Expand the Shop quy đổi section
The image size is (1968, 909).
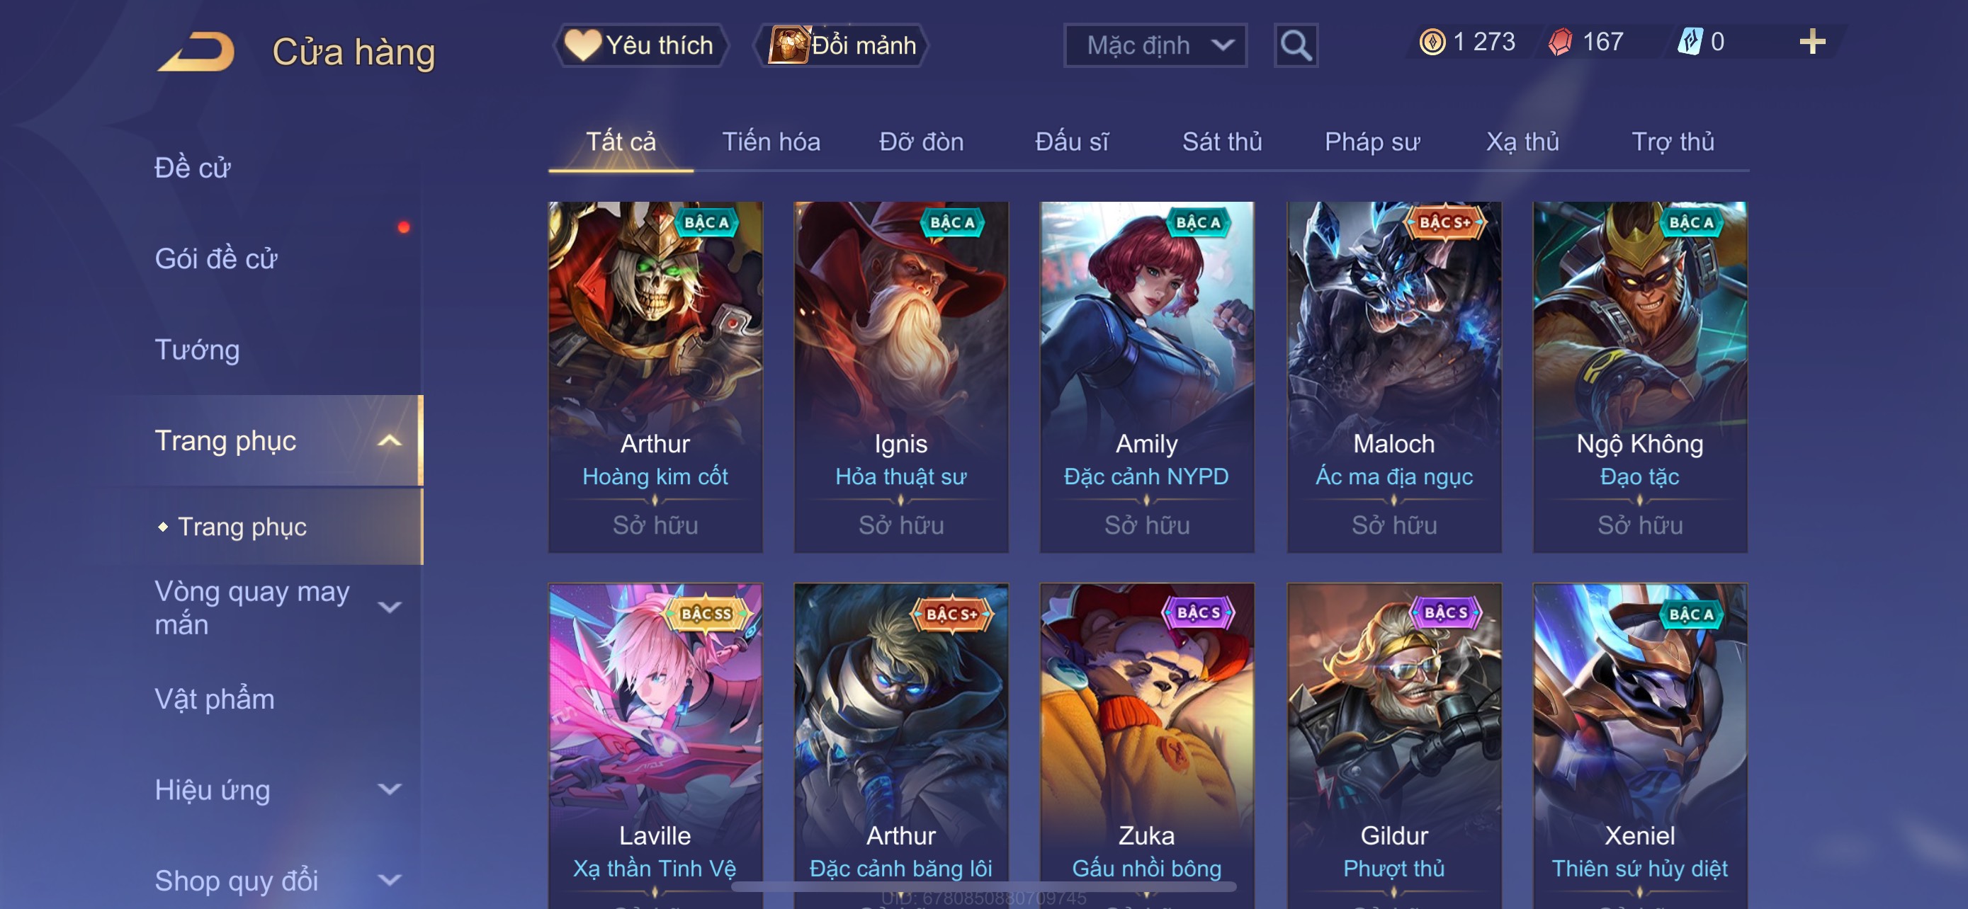tap(390, 880)
